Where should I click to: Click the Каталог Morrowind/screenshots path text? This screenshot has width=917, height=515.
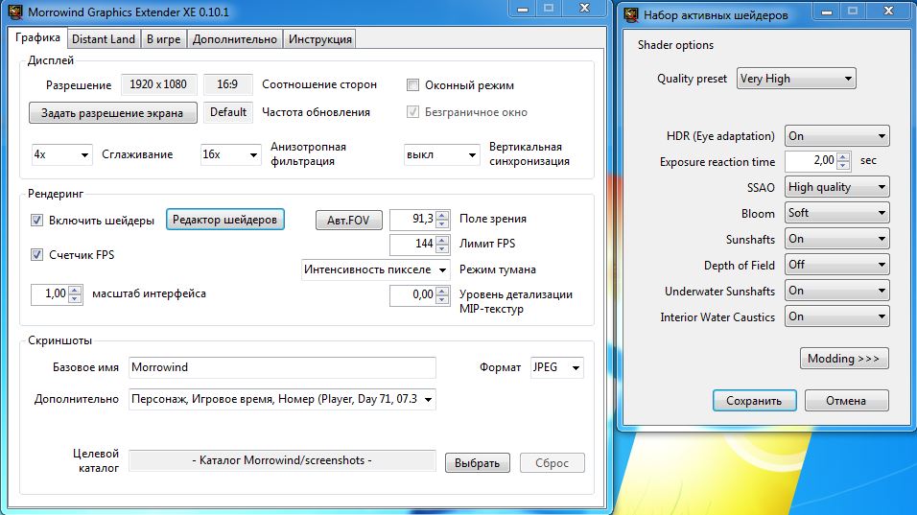tap(282, 460)
